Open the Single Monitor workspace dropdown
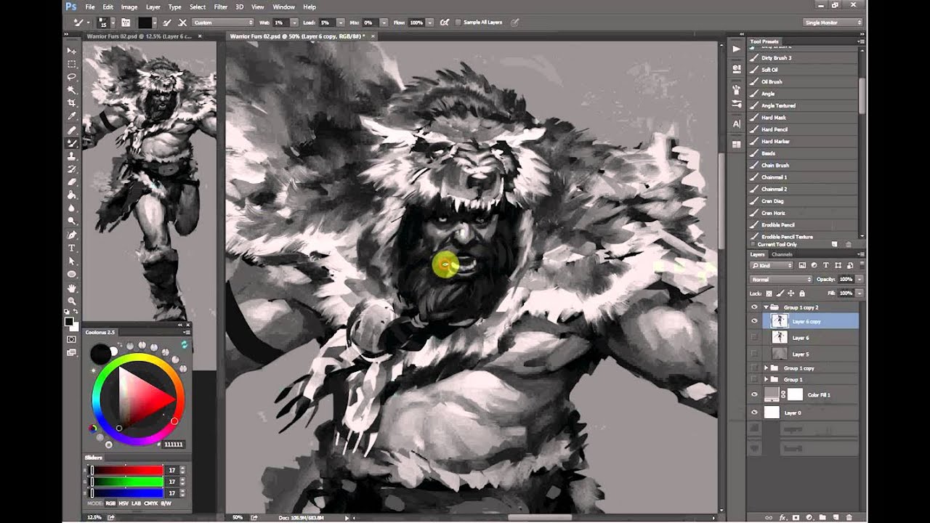 point(833,23)
